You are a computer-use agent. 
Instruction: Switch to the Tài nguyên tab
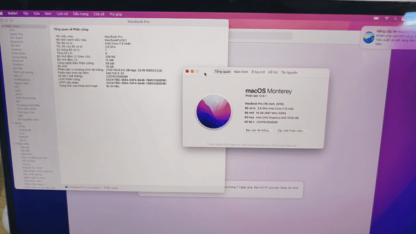pyautogui.click(x=289, y=72)
